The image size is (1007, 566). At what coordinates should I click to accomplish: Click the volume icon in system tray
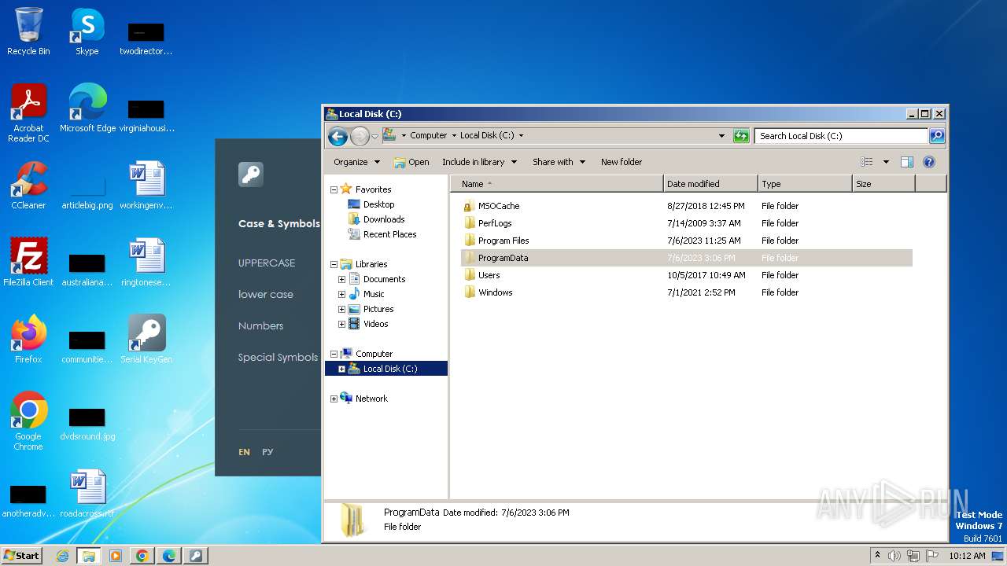click(x=894, y=556)
